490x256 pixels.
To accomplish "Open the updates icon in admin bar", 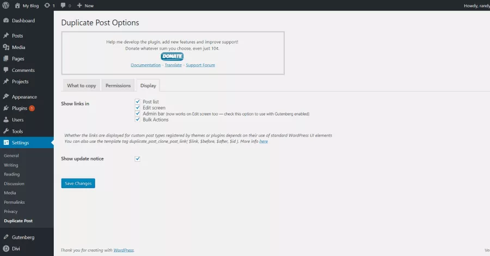I will coord(47,5).
